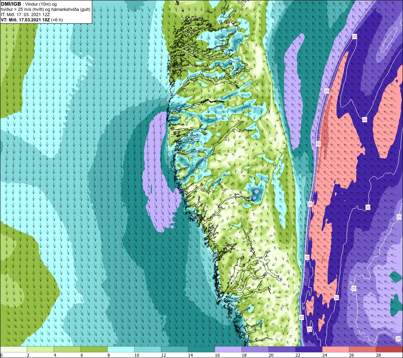Click the legend scale label '2'
The width and height of the screenshot is (403, 358).
pyautogui.click(x=28, y=356)
